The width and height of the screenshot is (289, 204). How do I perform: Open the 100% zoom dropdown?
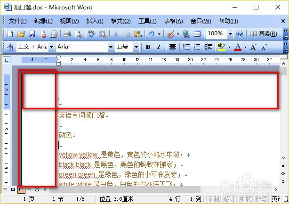click(x=230, y=34)
